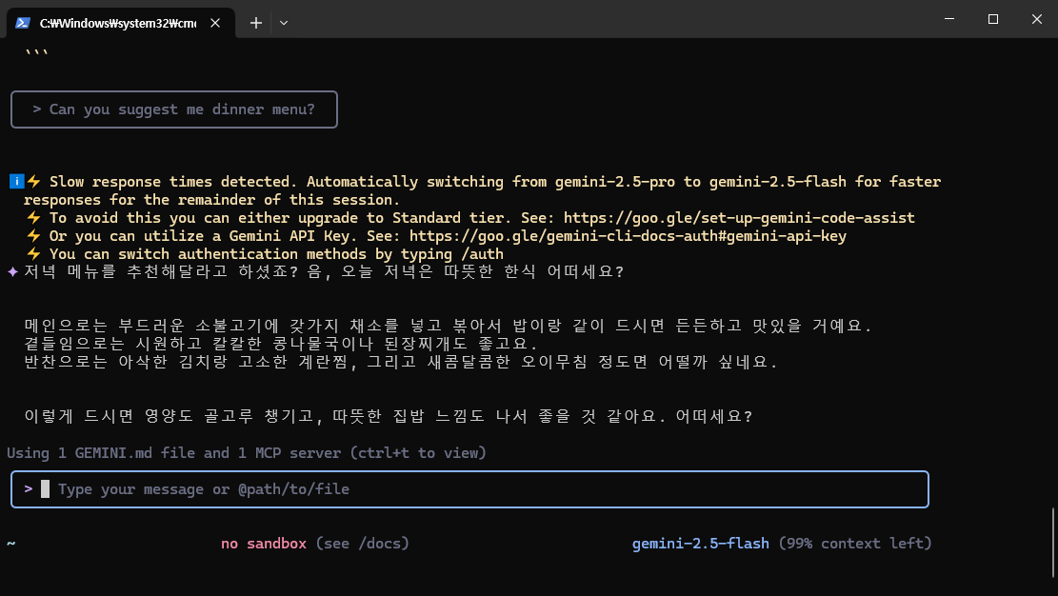Click the Korean line starting '반찬으로는 아삭한 김치랑'

point(401,362)
